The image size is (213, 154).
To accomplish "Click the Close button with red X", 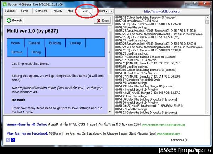I will (x=103, y=21).
